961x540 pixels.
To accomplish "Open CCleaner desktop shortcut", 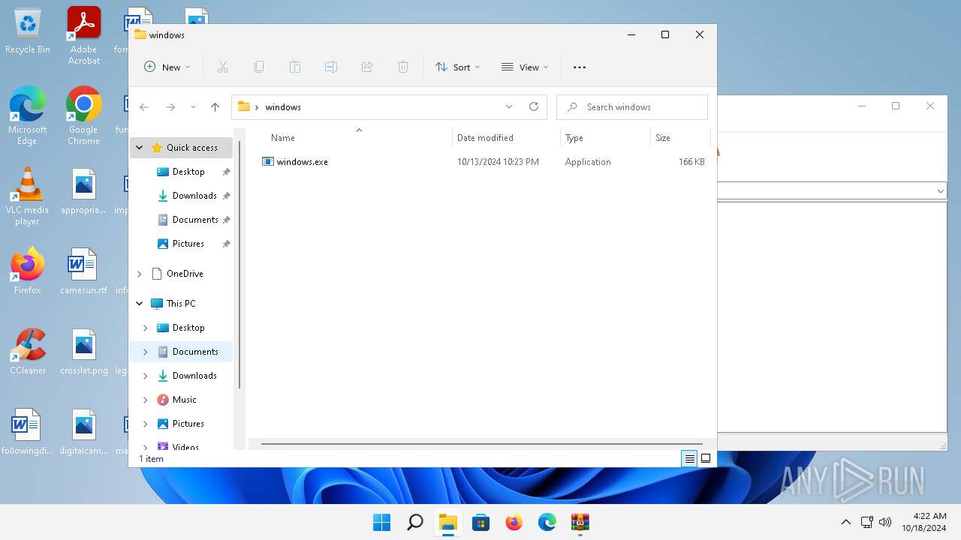I will (x=28, y=351).
